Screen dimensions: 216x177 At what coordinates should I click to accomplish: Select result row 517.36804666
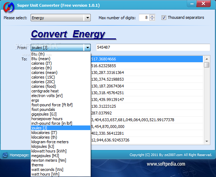point(147,59)
